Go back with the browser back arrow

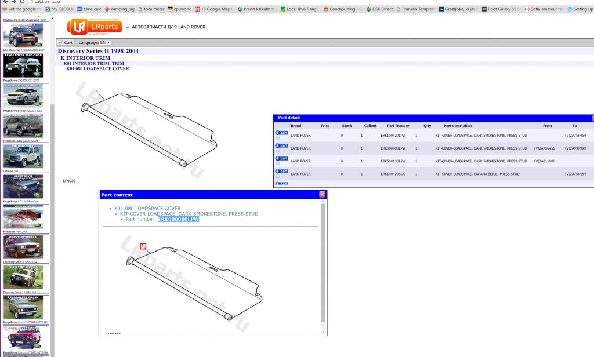pyautogui.click(x=5, y=2)
